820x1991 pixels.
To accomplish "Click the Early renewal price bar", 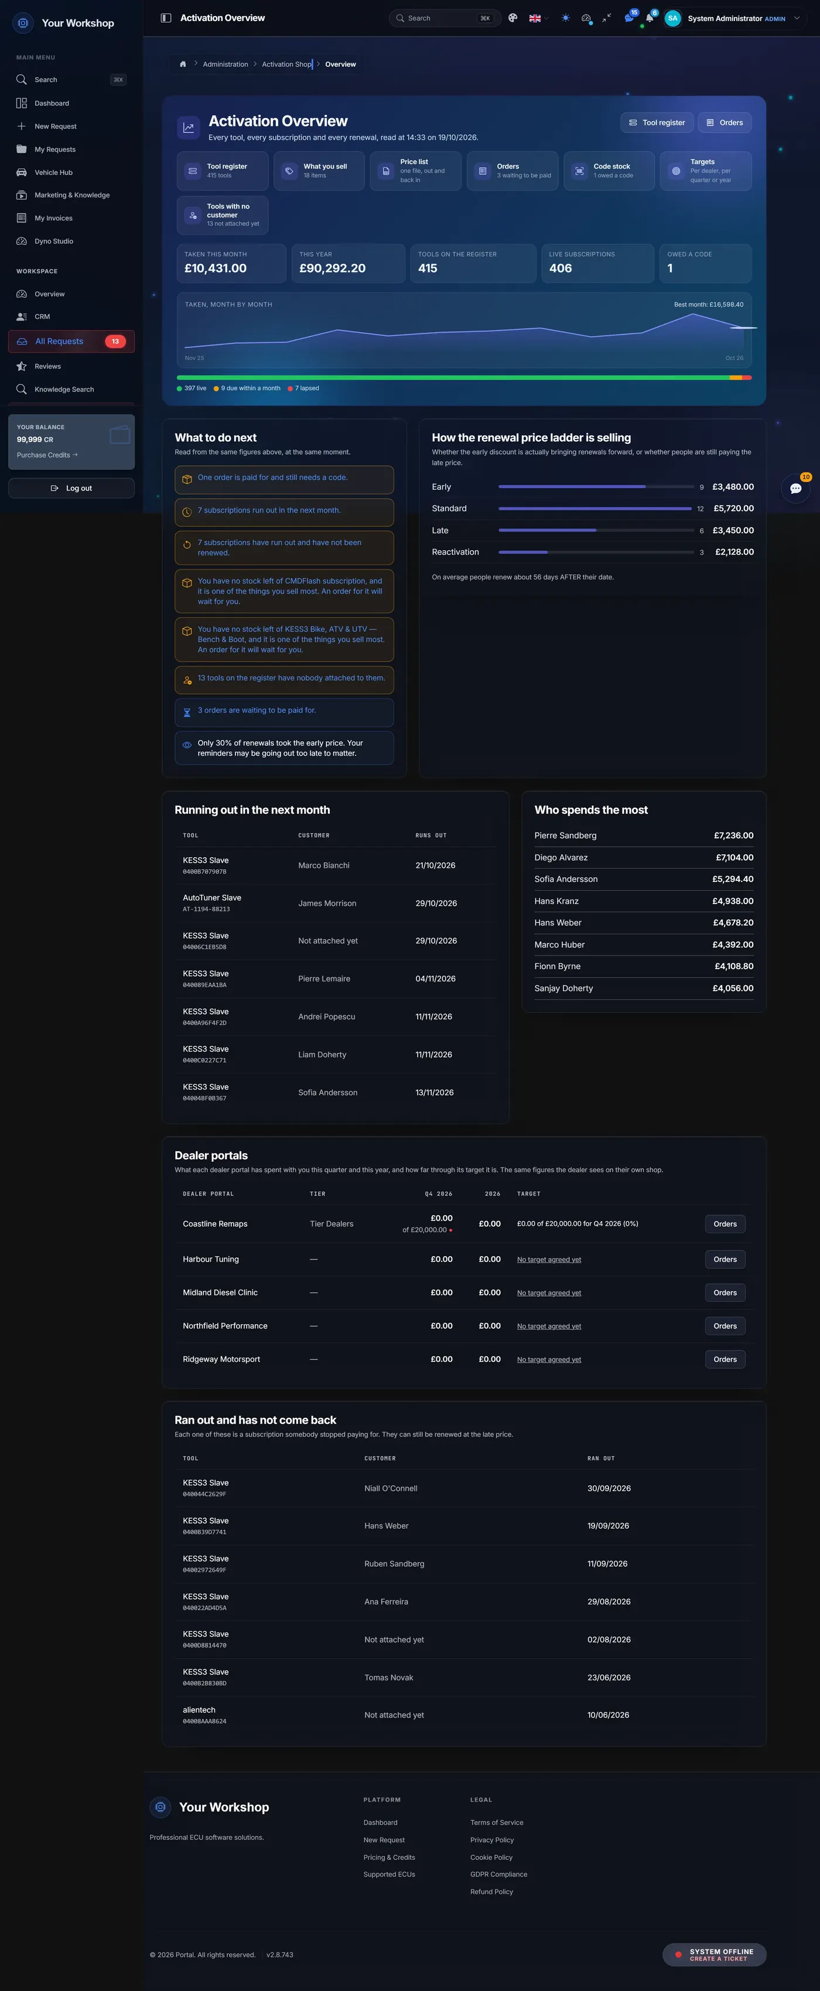I will [x=596, y=487].
